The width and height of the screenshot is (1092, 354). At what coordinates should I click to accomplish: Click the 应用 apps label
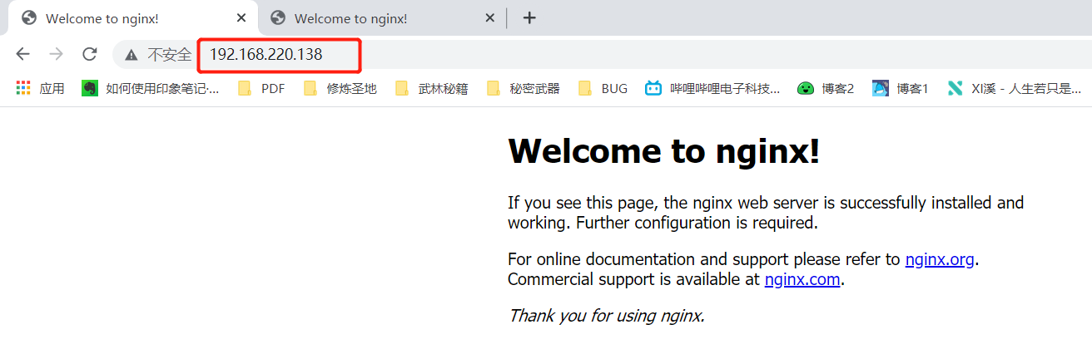pyautogui.click(x=52, y=88)
